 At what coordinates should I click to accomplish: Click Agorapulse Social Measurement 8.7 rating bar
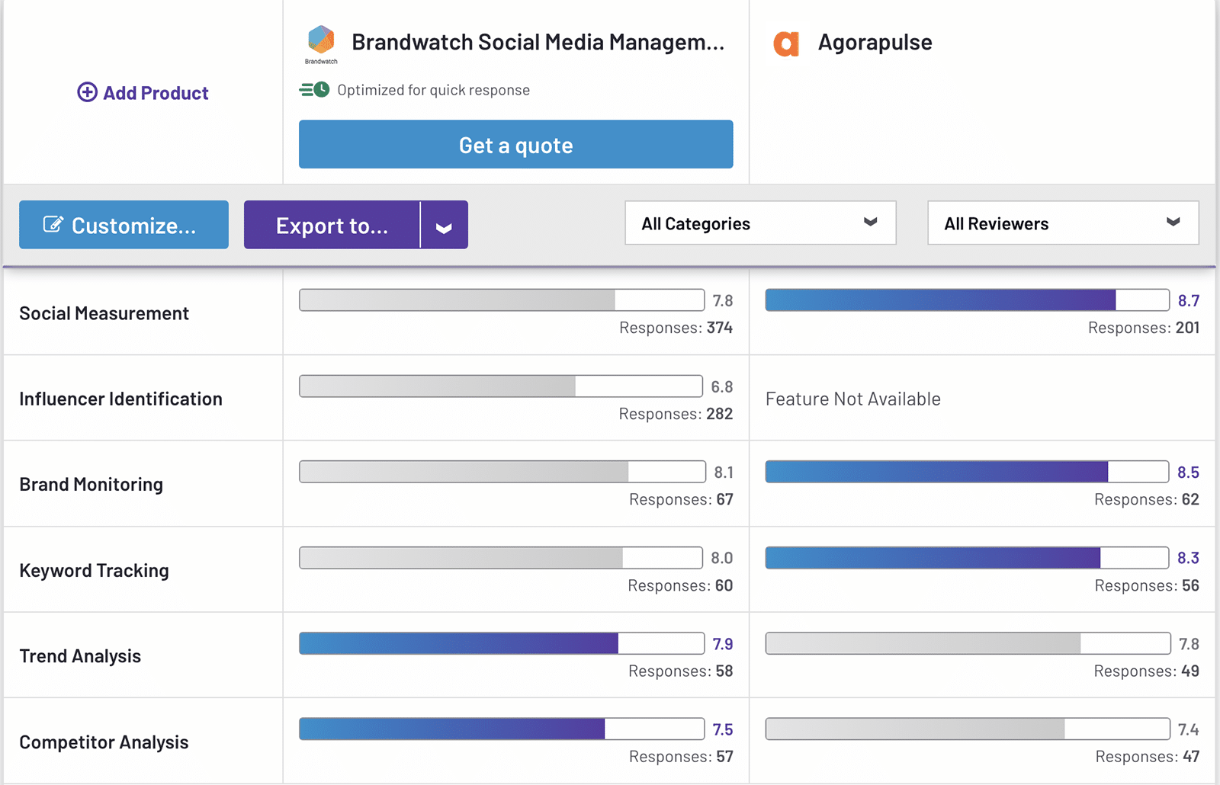968,300
